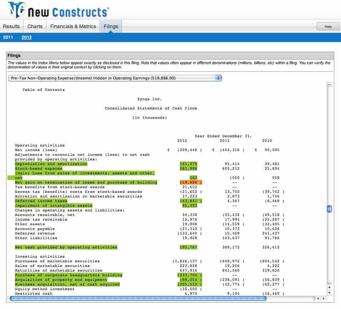Click the dropdown stepper arrows icon
341x309 pixels.
218,78
